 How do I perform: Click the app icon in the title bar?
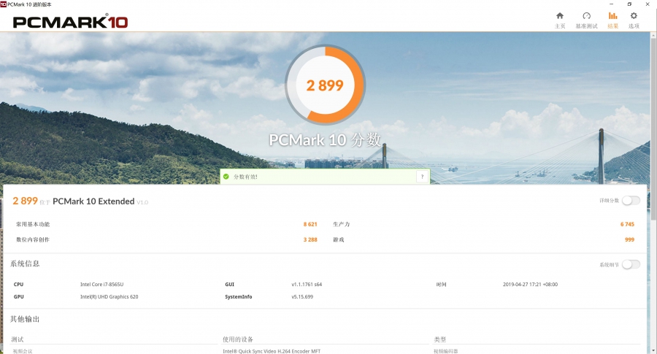(x=4, y=4)
